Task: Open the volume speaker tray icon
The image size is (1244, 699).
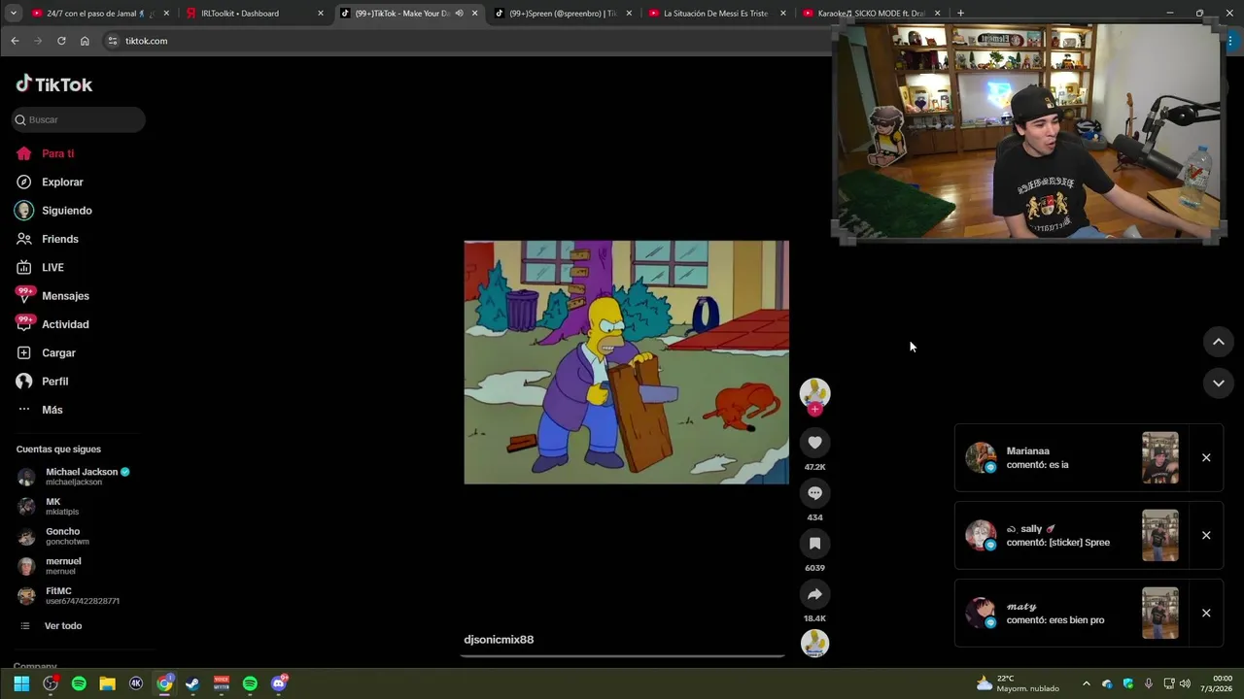Action: (x=1185, y=683)
